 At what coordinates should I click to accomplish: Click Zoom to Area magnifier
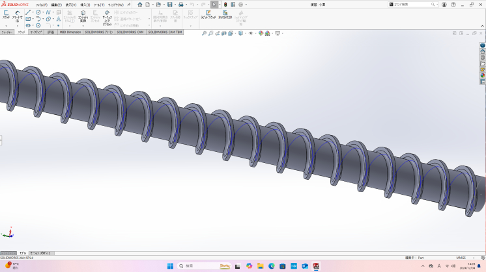tap(211, 33)
